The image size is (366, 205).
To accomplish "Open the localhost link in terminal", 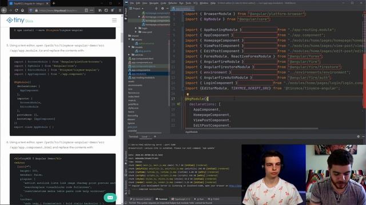I will pos(235,186).
